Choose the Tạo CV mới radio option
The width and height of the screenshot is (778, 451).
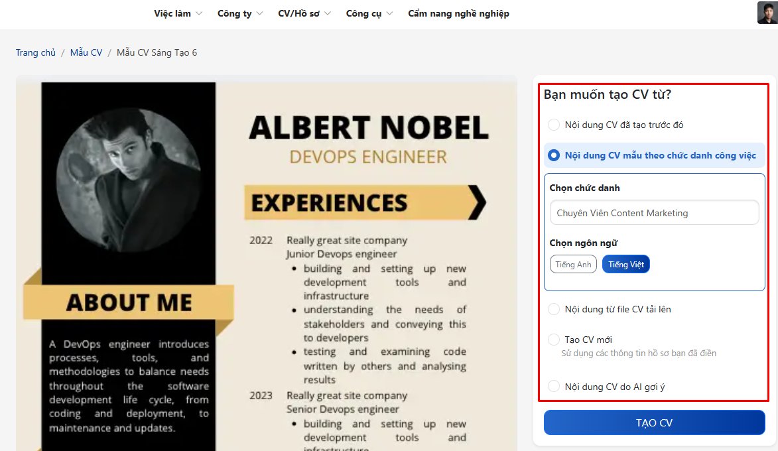[x=554, y=340]
